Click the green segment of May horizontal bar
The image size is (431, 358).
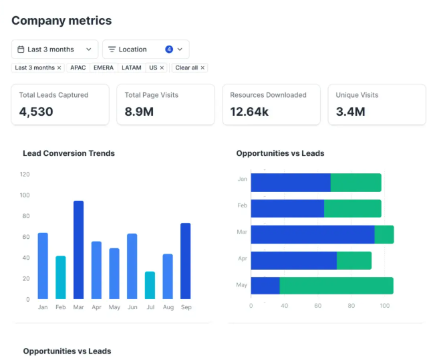(336, 286)
